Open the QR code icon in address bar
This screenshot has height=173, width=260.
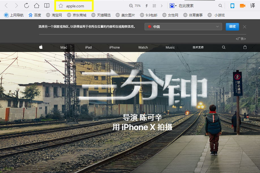point(154,6)
